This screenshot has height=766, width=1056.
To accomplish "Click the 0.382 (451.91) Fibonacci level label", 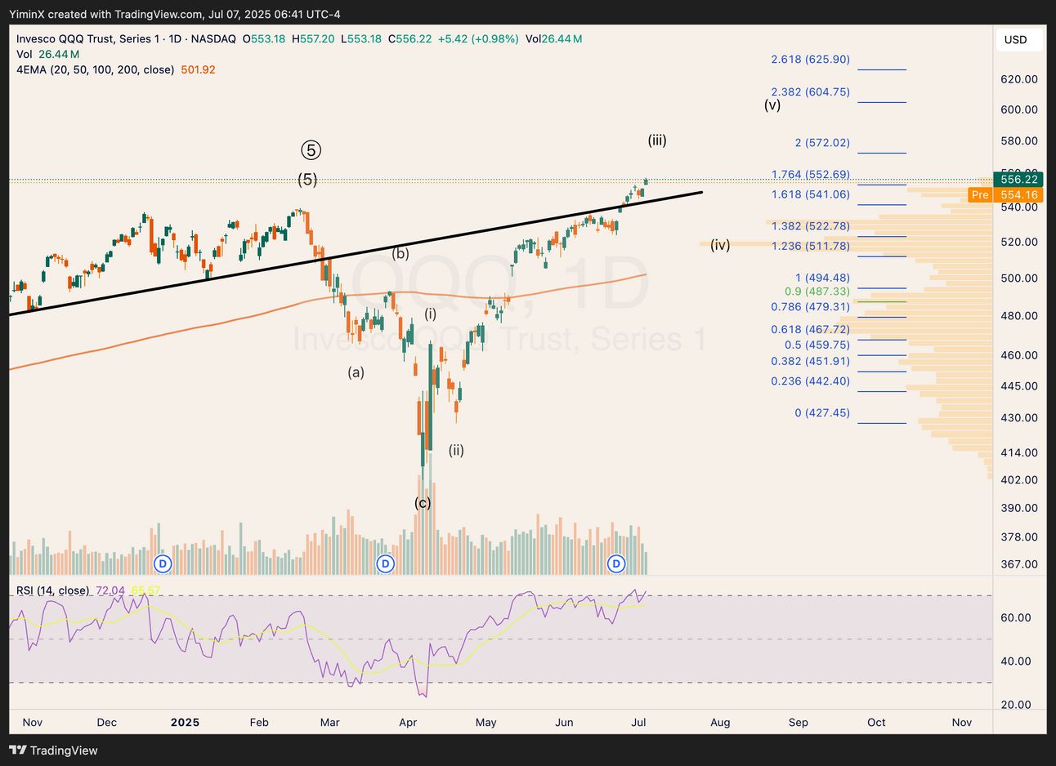I will pos(810,361).
